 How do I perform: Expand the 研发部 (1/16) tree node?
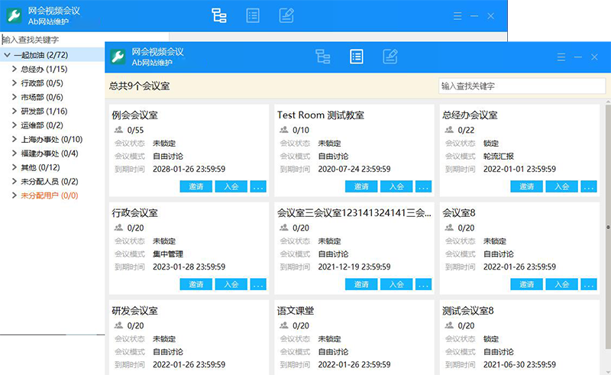tap(15, 112)
